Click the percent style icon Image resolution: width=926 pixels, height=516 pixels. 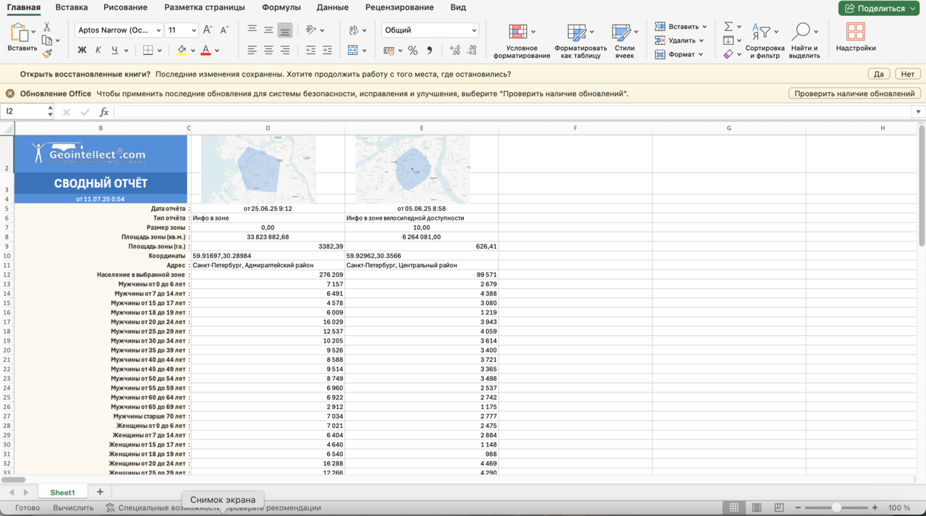click(413, 51)
